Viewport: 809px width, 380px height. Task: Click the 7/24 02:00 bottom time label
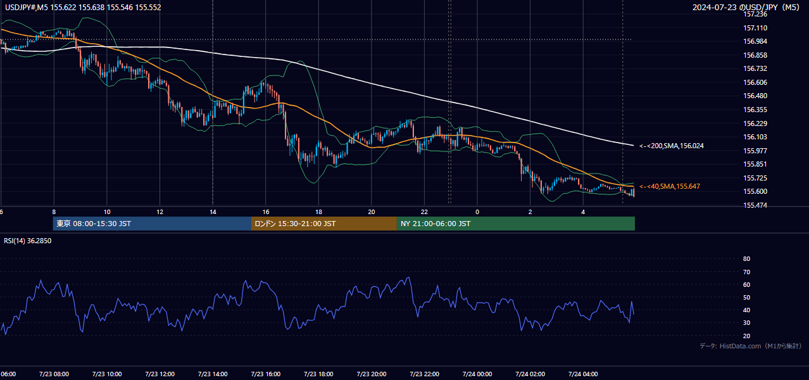click(530, 374)
